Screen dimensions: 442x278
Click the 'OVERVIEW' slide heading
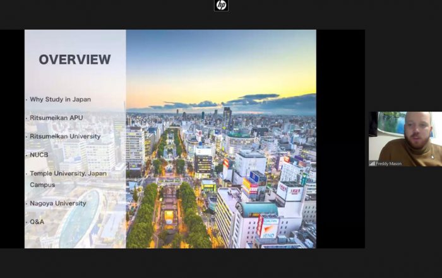point(75,60)
